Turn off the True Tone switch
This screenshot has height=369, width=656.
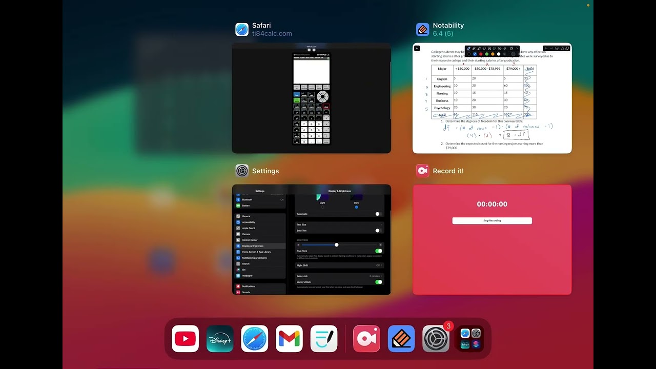pos(378,251)
